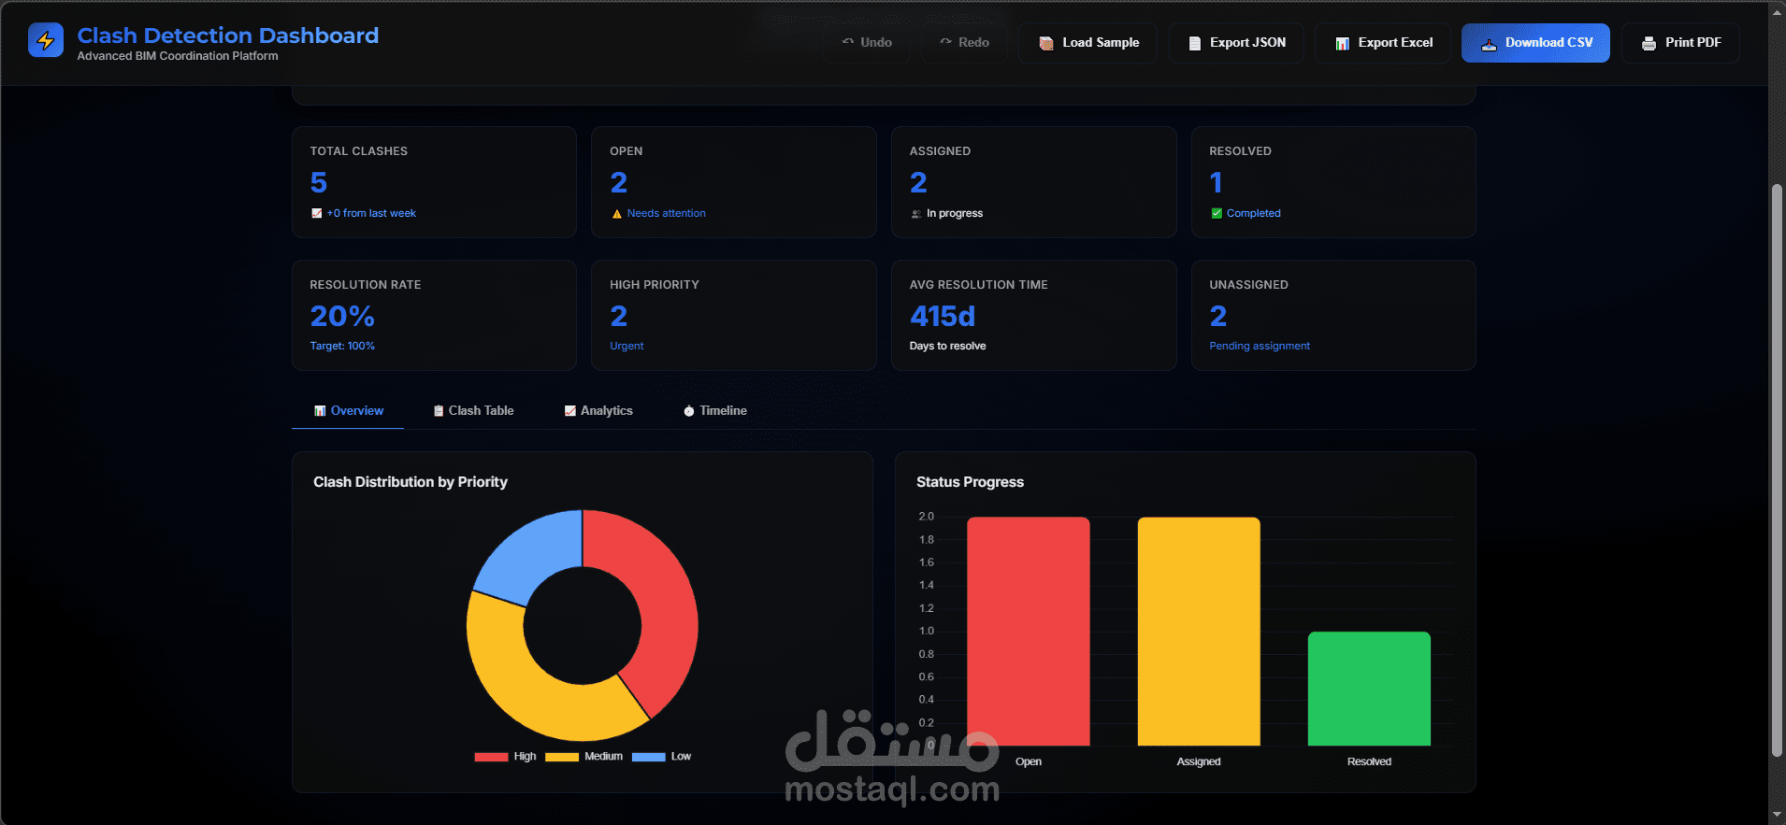Toggle the High legend red swatch
This screenshot has width=1786, height=825.
coord(491,757)
